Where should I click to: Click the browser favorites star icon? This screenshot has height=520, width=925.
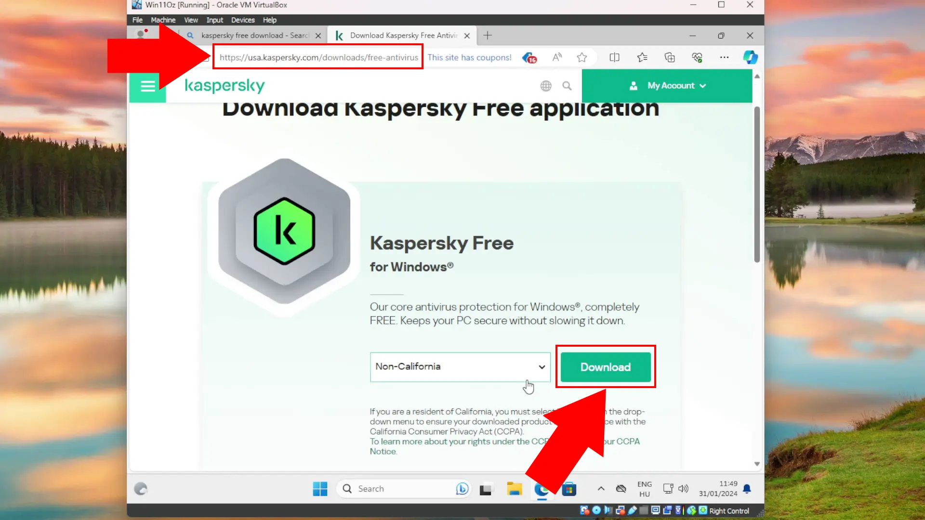click(582, 57)
